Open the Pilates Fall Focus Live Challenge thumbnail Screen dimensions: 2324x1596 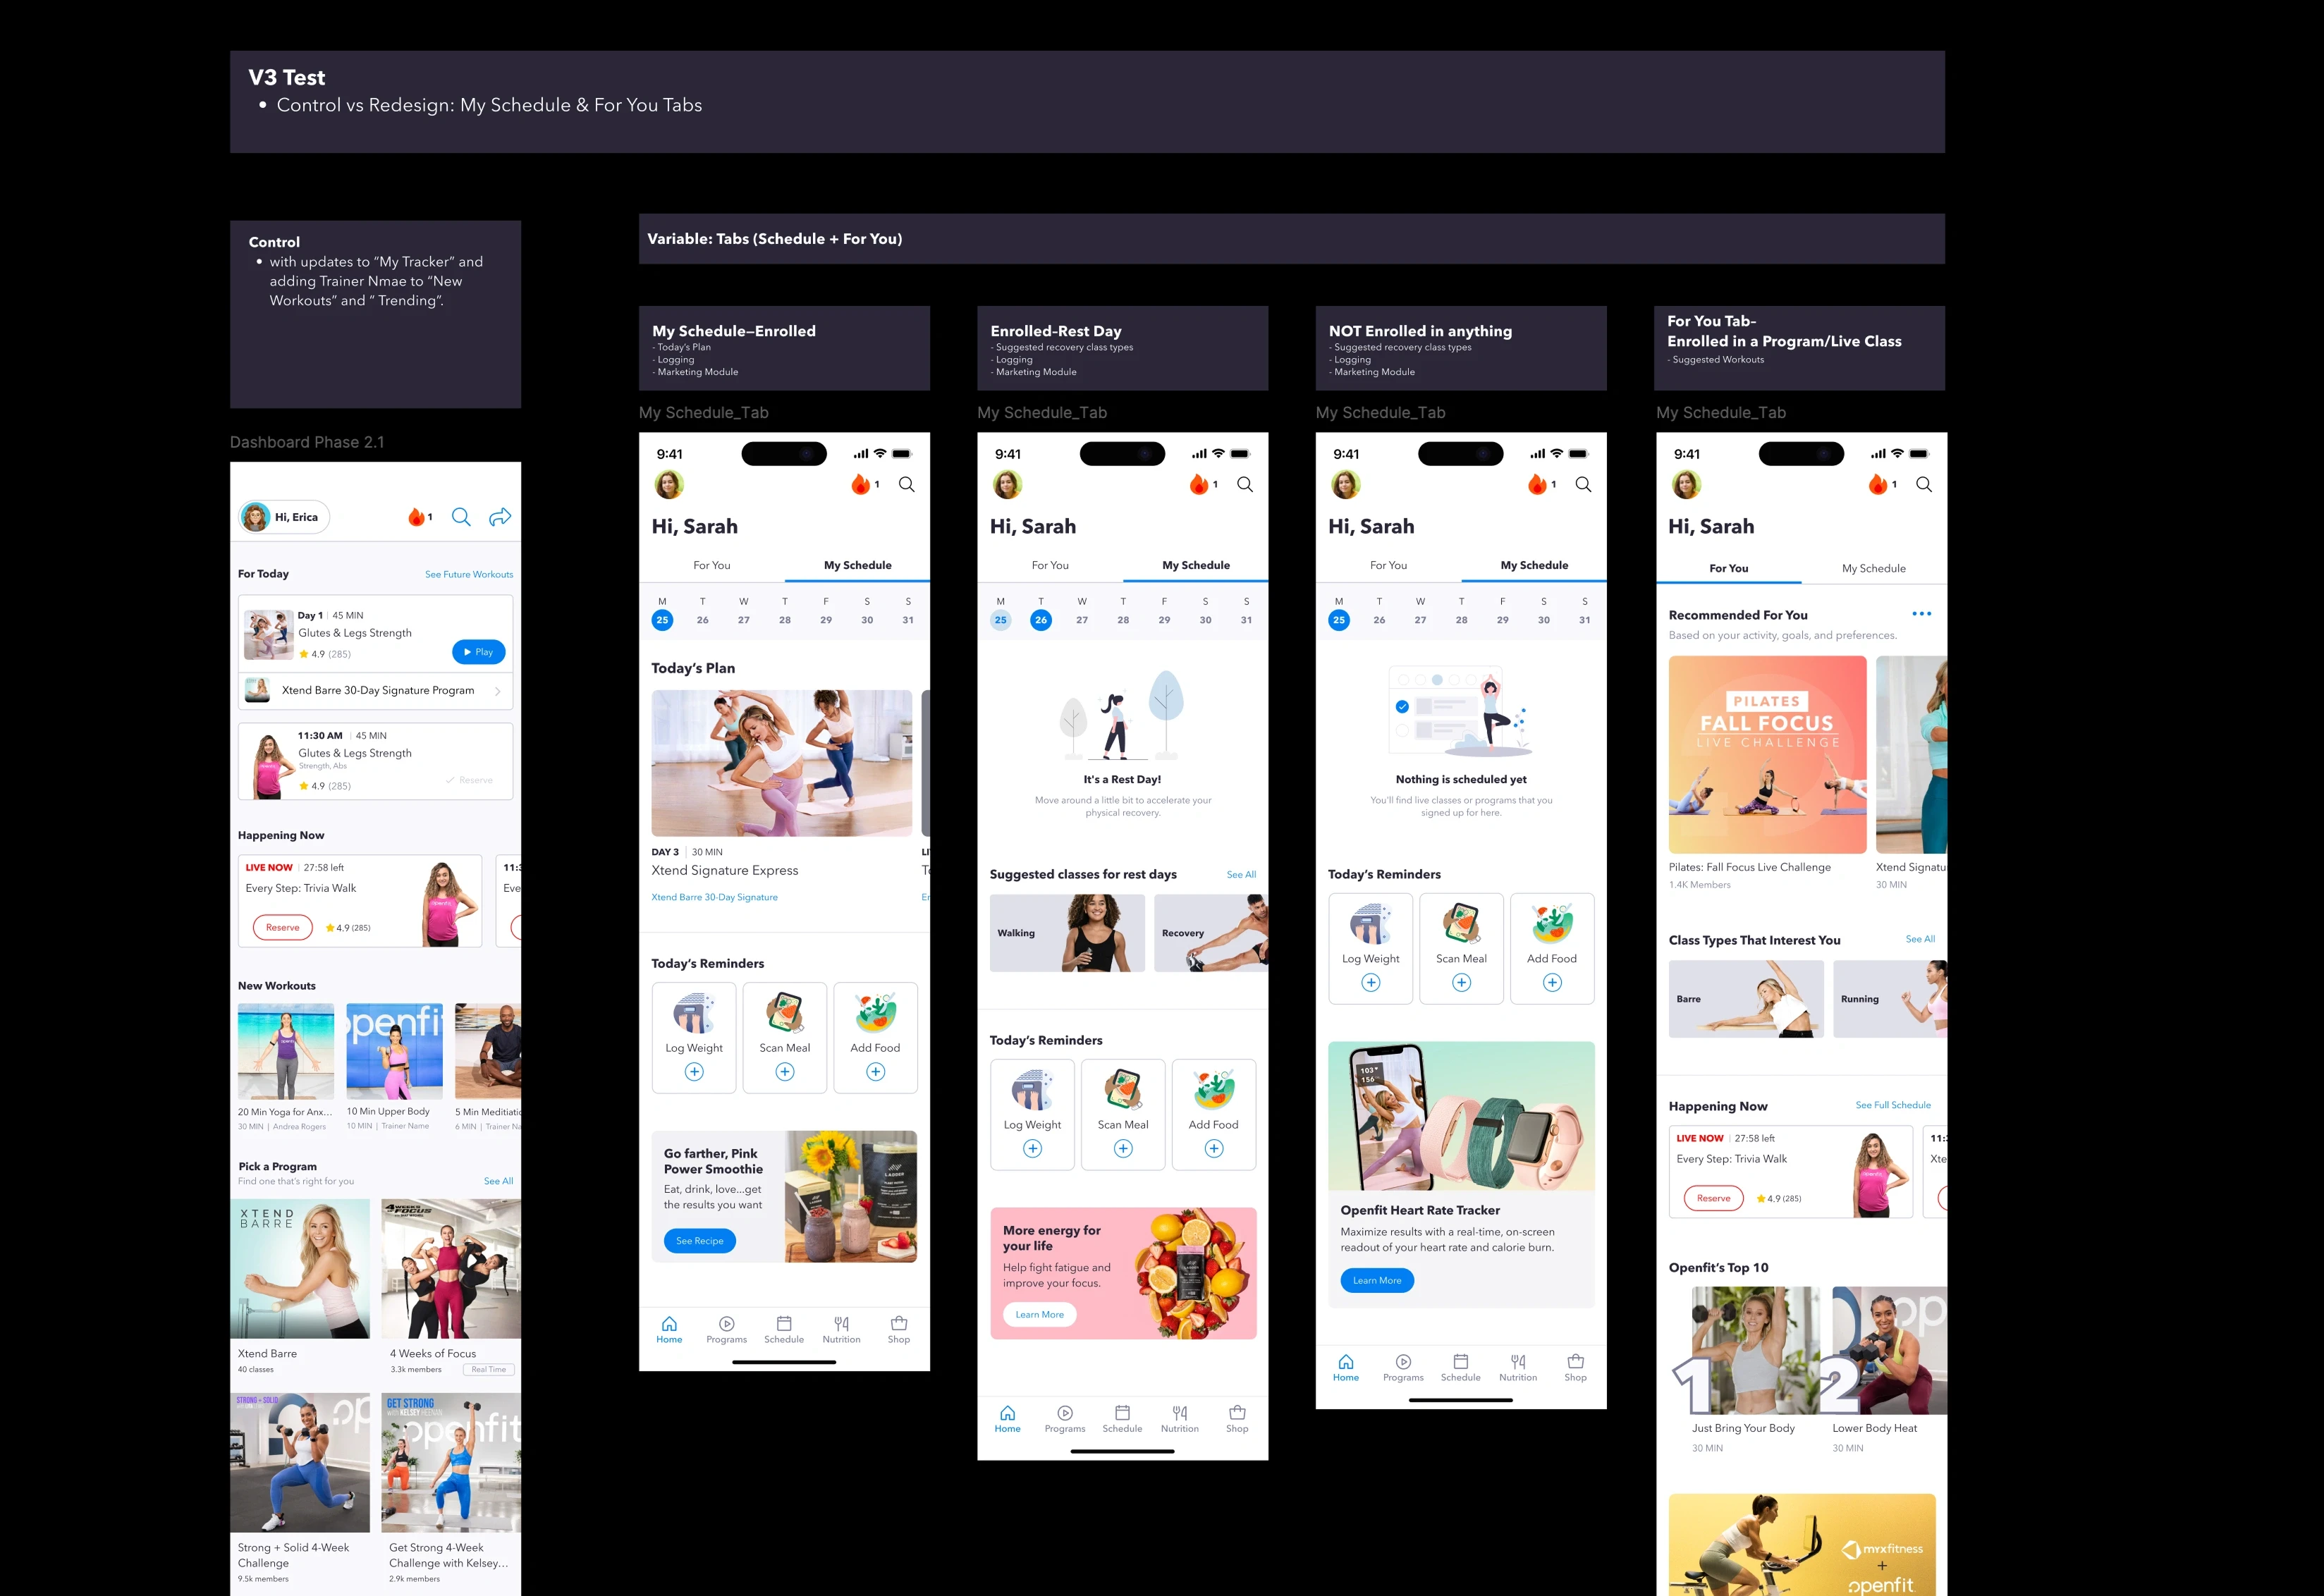click(x=1766, y=754)
